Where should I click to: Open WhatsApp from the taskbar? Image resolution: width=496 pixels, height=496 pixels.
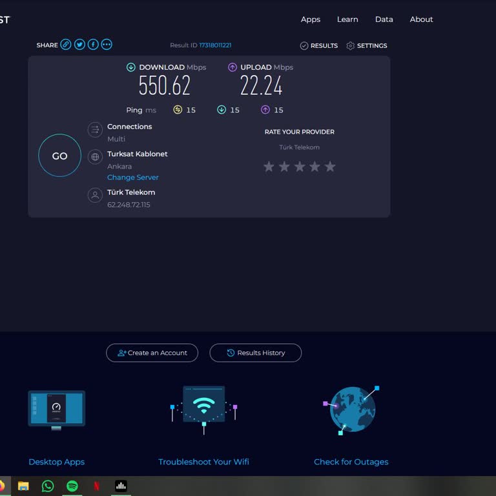[48, 486]
